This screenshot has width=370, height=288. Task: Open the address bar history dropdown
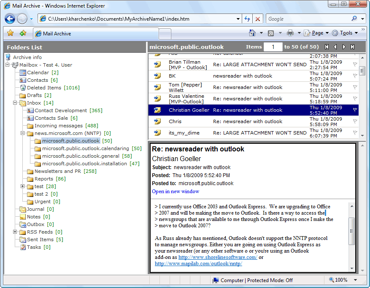[238, 19]
